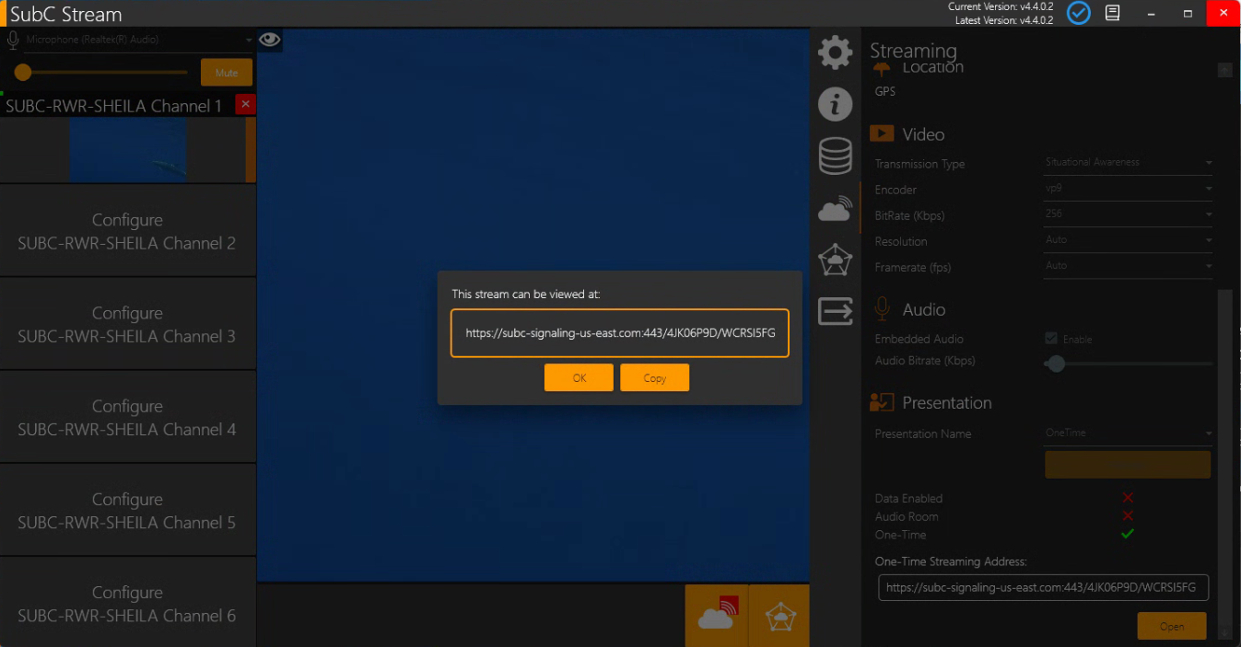Configure SUBC-RWR-SHEILA Channel 3
Screen dimensions: 1241x647
tap(127, 324)
